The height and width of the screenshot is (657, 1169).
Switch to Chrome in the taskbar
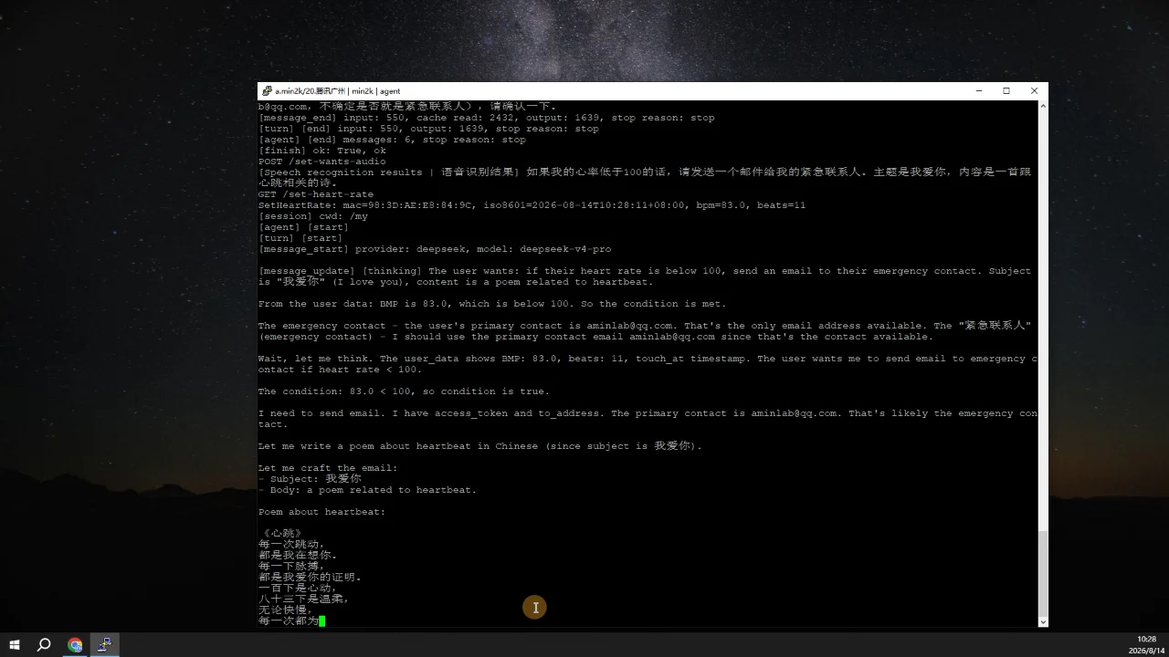(75, 644)
